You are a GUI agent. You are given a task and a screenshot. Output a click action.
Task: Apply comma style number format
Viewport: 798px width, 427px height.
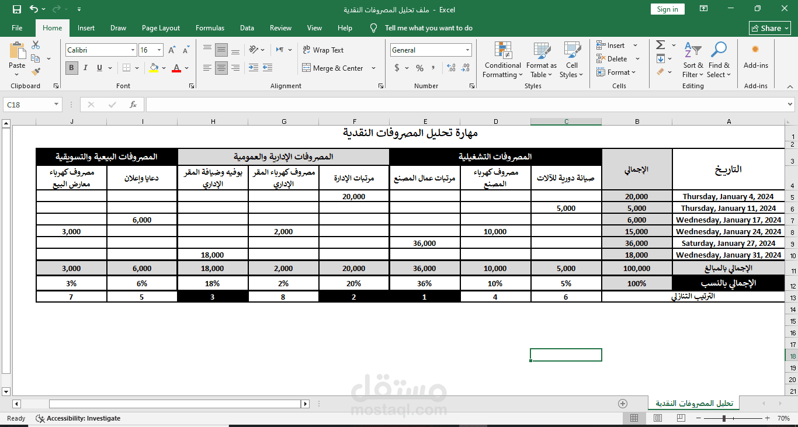[x=434, y=68]
